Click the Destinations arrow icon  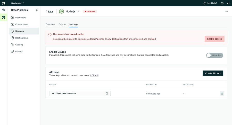[x=12, y=38]
